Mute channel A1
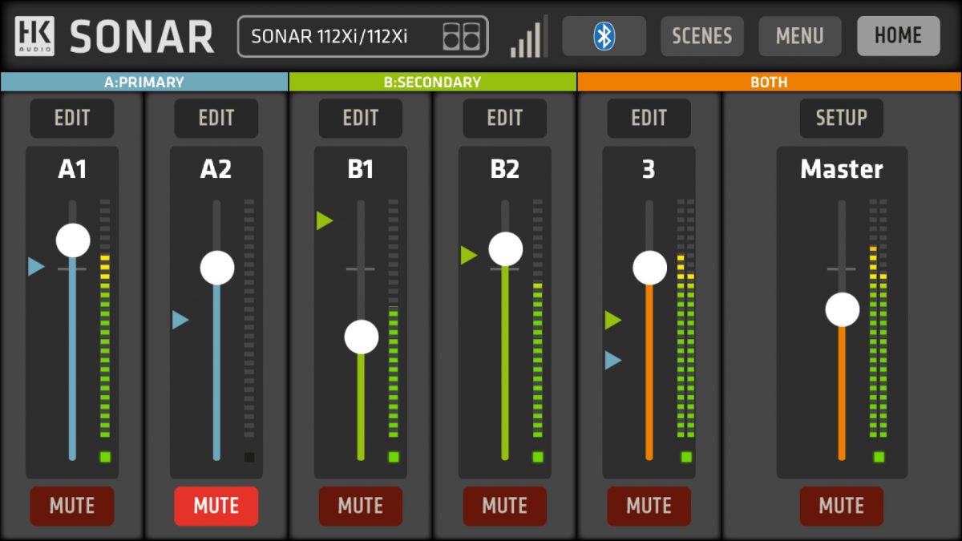 [72, 506]
